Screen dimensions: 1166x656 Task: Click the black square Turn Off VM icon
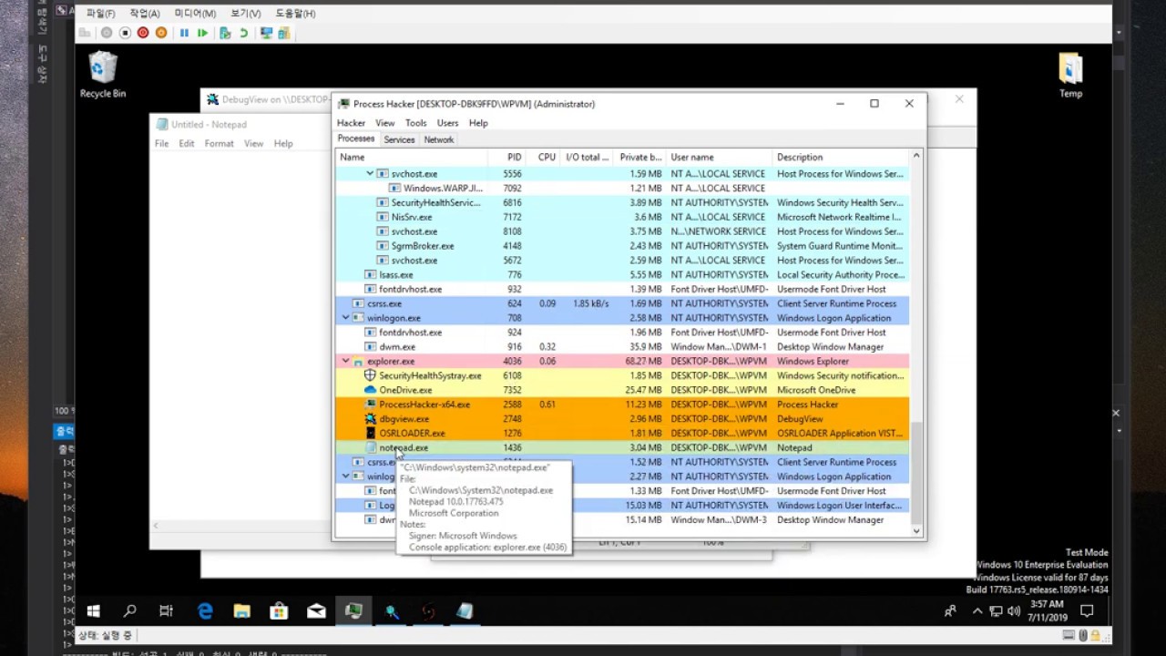pyautogui.click(x=125, y=33)
